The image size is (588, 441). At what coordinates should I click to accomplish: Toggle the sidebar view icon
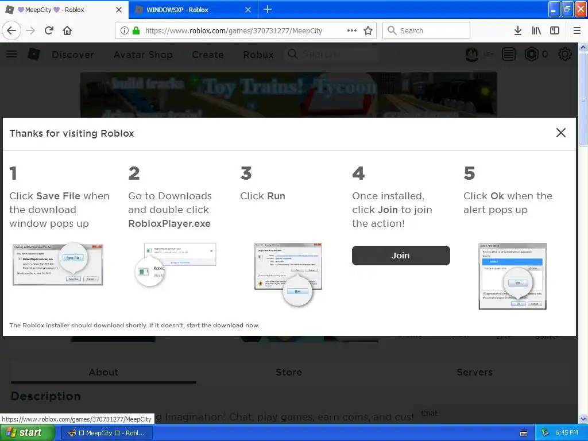(x=555, y=30)
